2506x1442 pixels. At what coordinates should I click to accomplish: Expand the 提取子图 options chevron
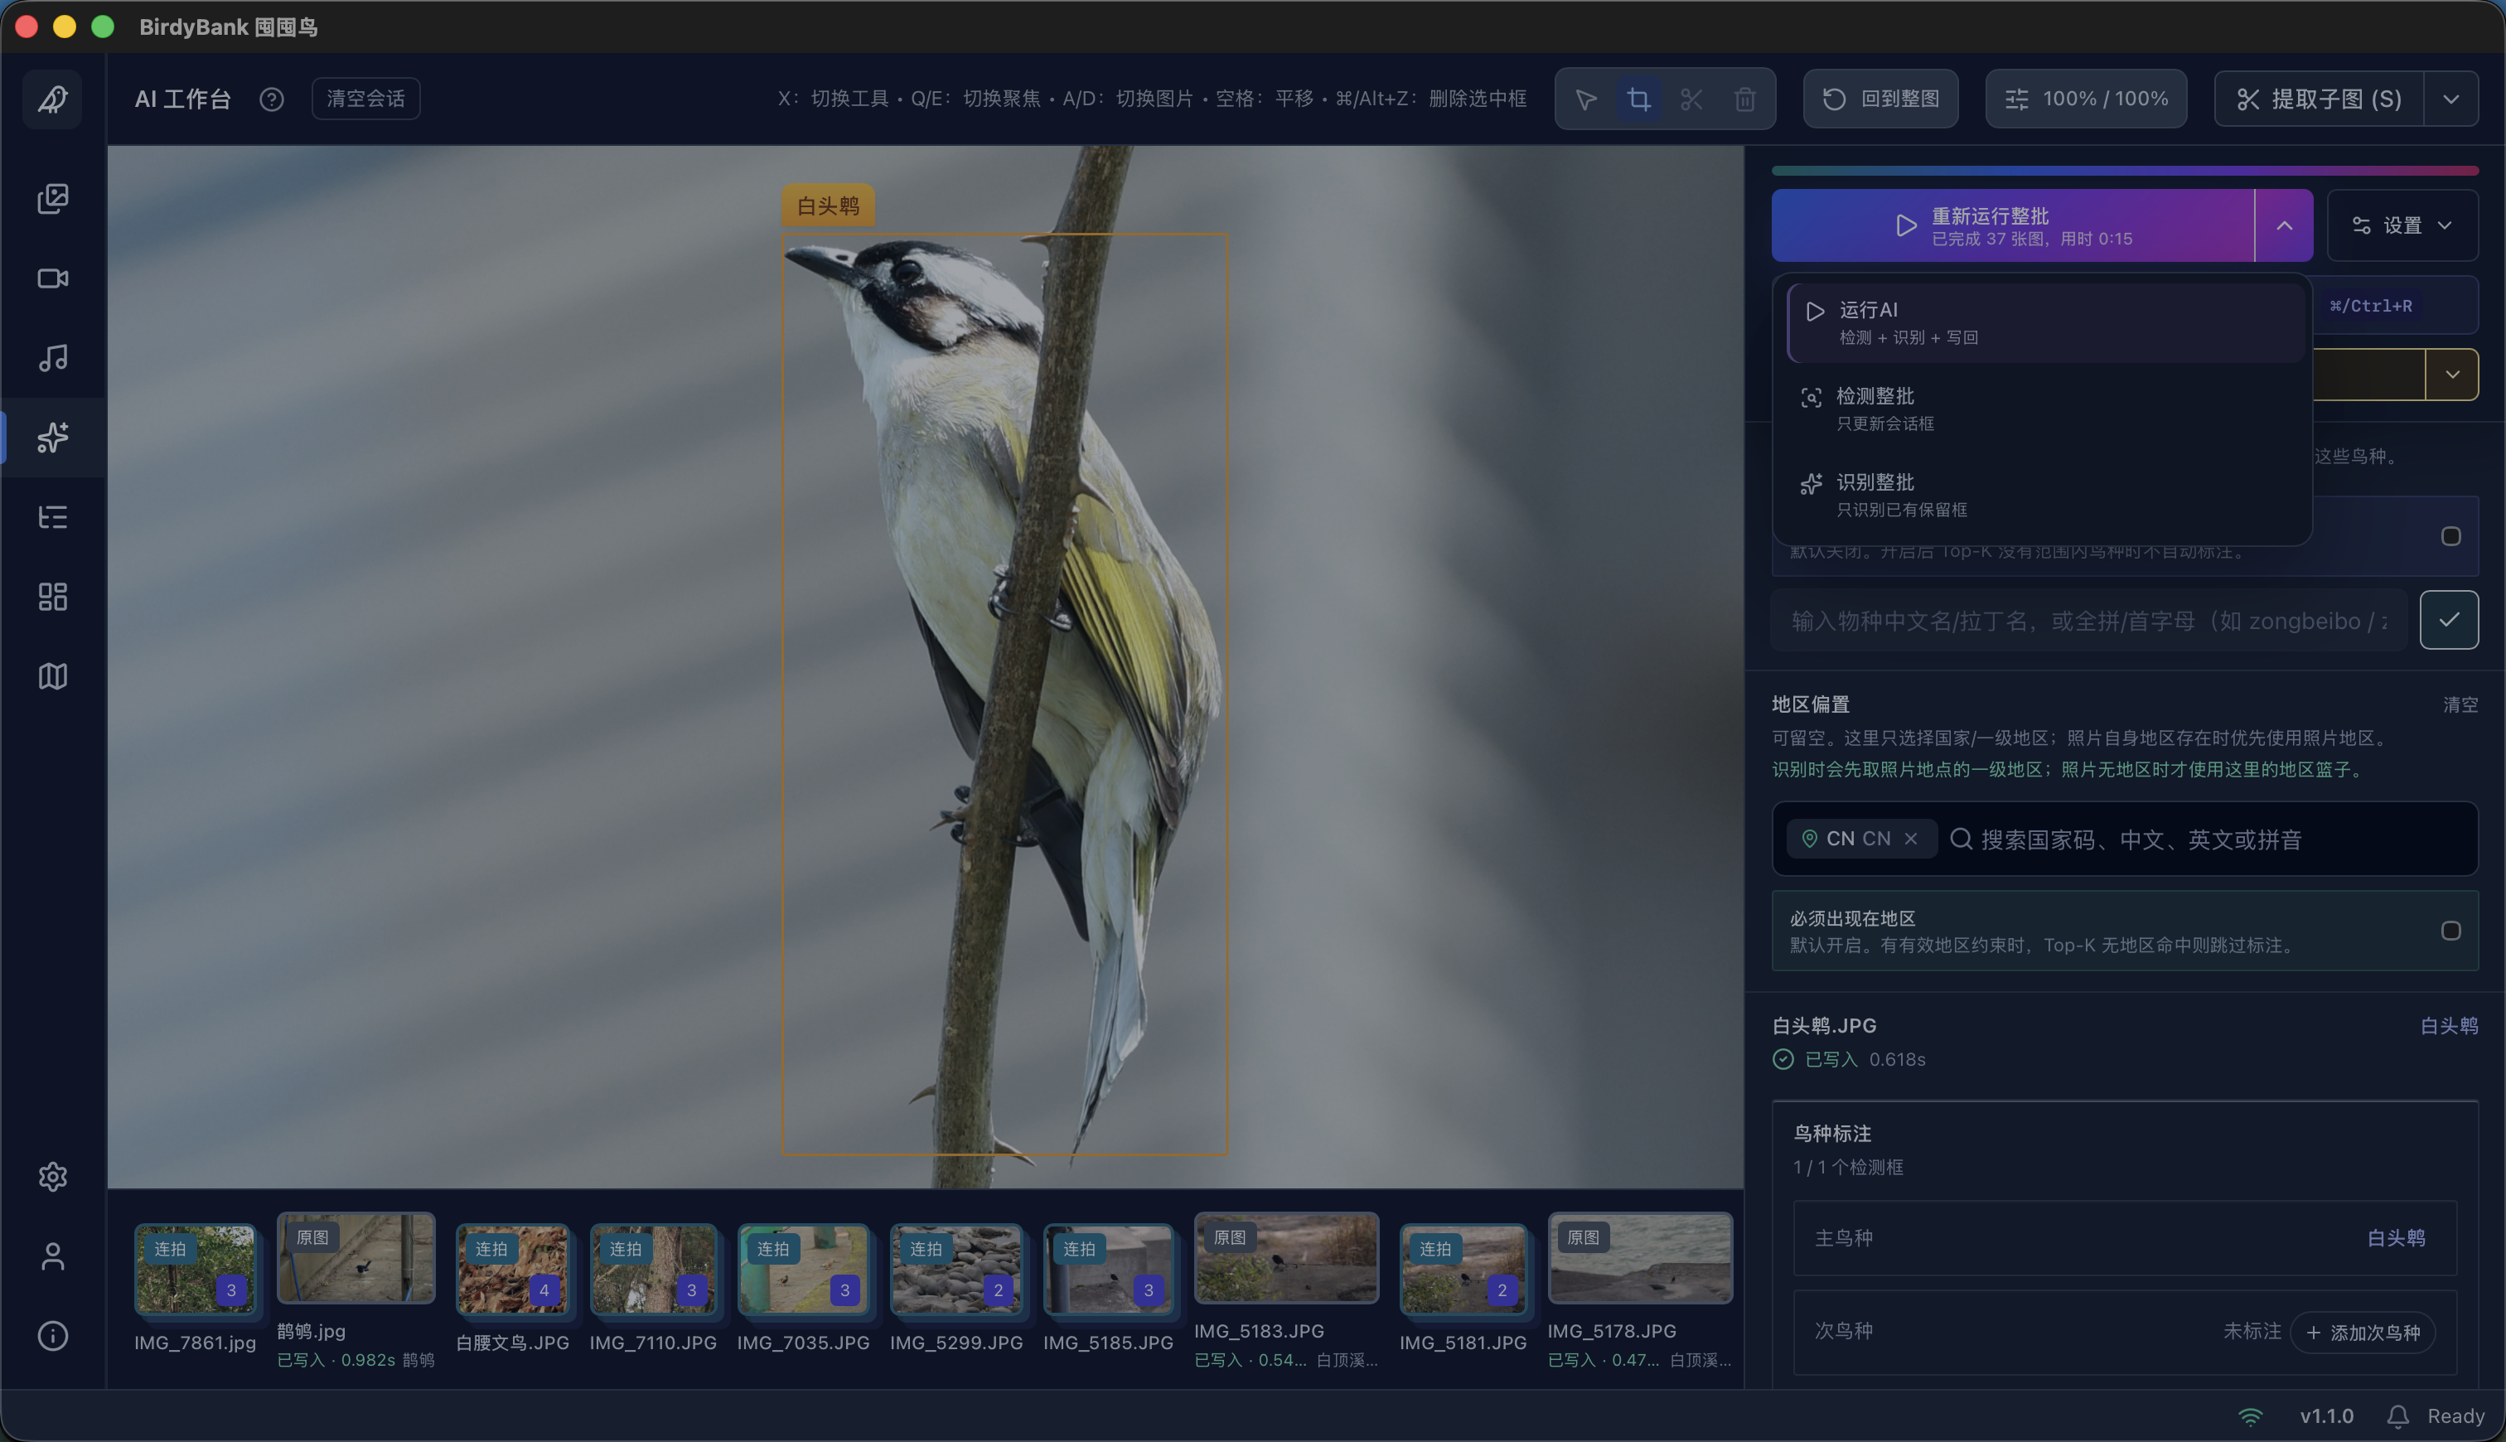pos(2450,99)
